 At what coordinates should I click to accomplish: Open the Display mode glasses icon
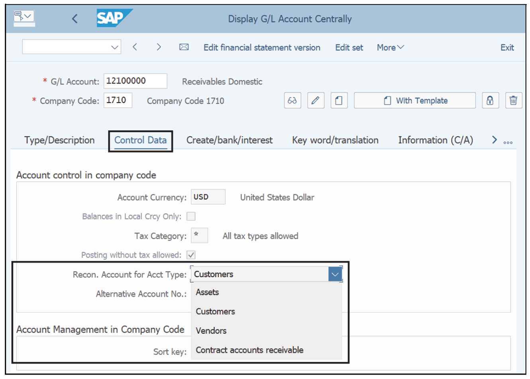pyautogui.click(x=292, y=100)
